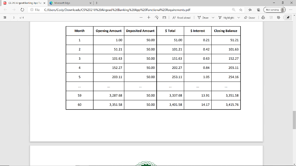Open Edge Settings and more menu
296x166 pixels.
pos(290,10)
